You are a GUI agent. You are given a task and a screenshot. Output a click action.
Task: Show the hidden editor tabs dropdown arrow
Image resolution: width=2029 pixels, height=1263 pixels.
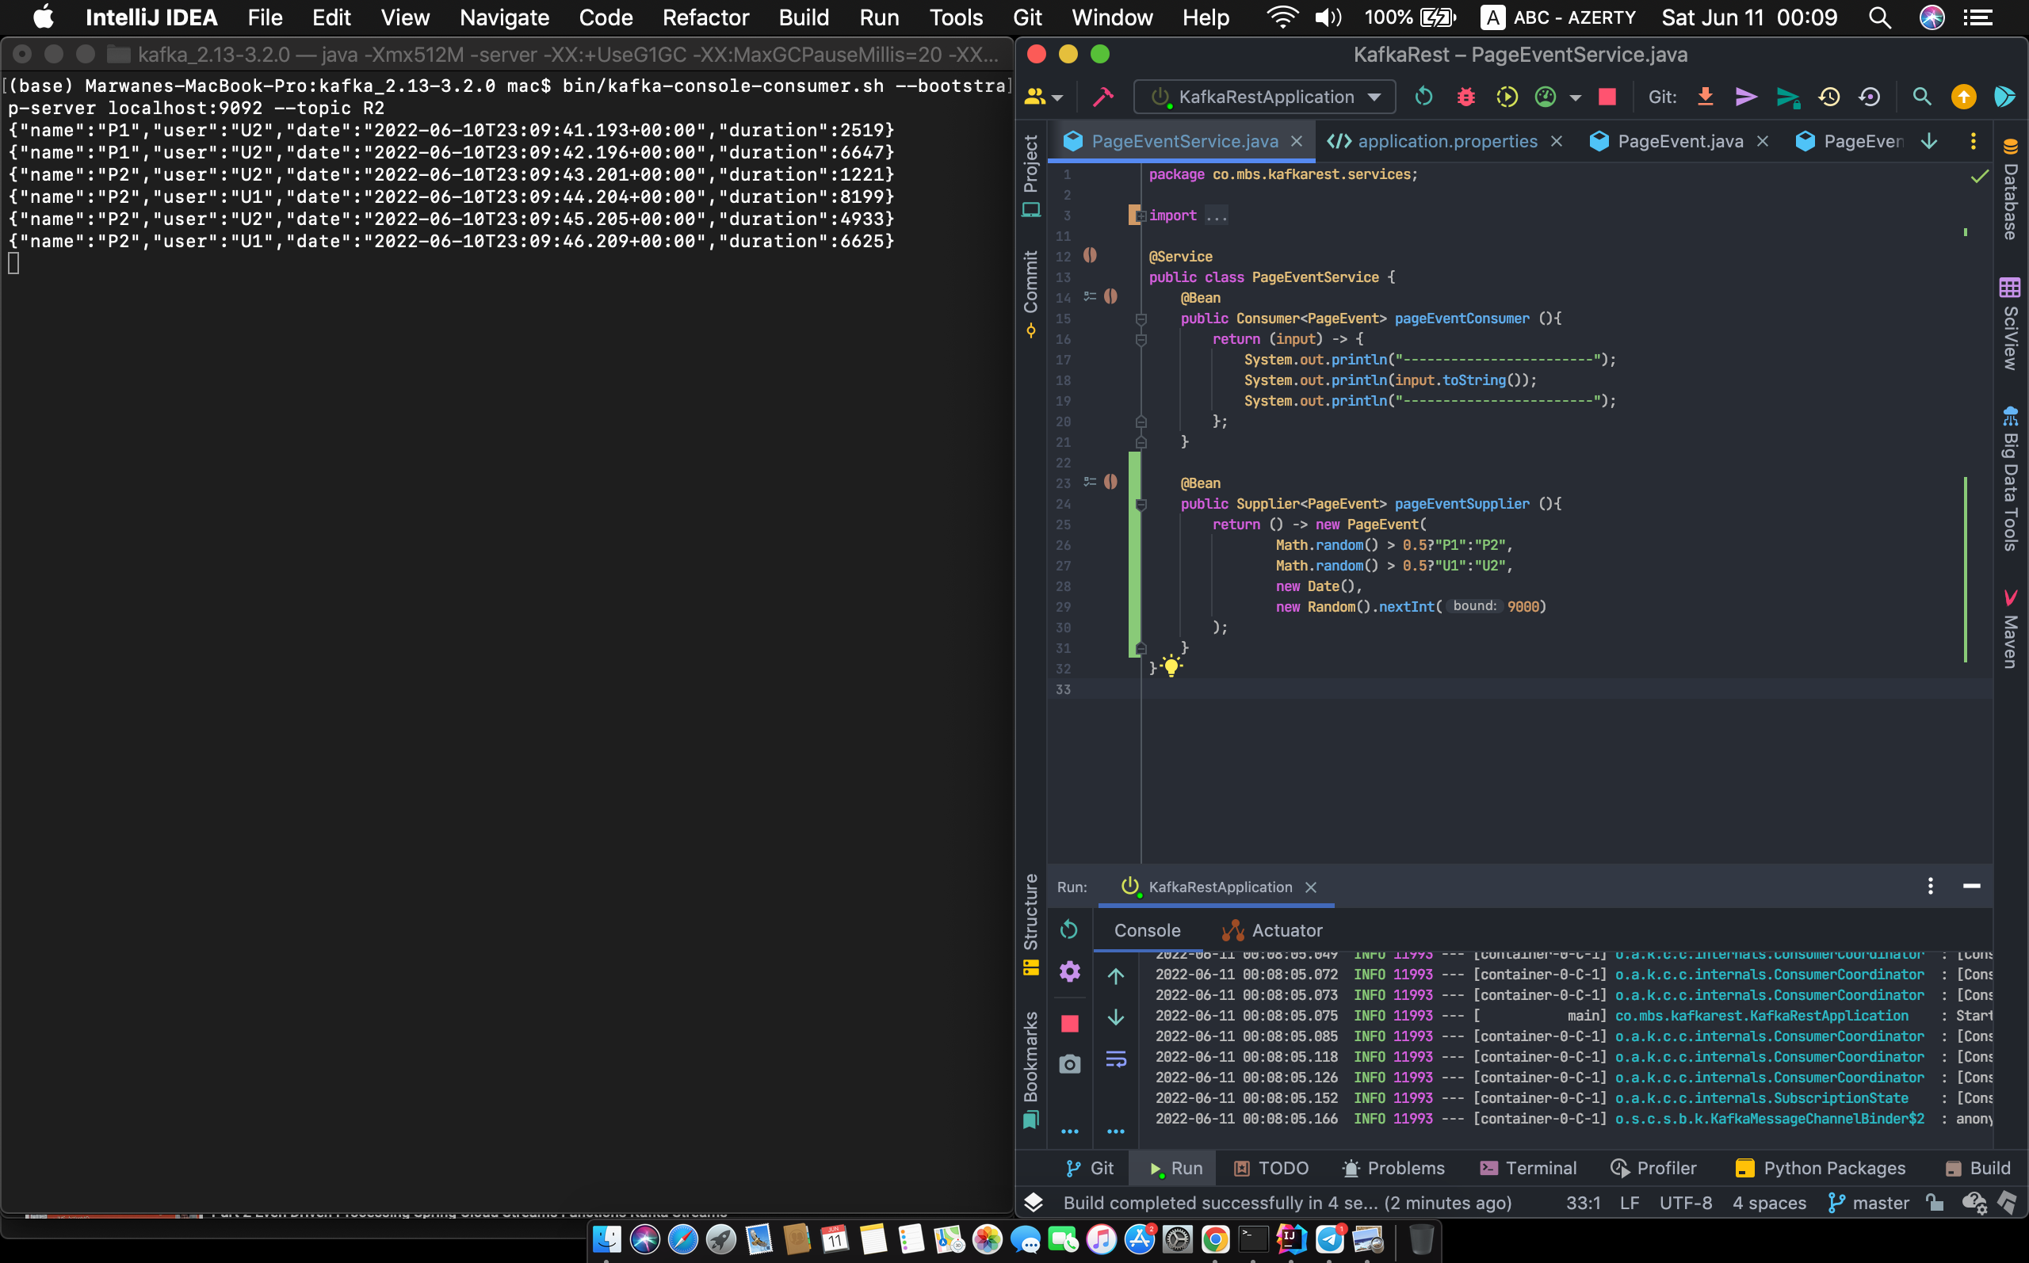[1929, 141]
